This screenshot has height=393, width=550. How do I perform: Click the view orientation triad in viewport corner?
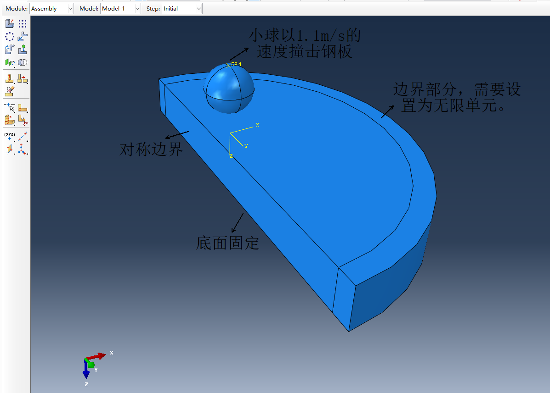[91, 364]
